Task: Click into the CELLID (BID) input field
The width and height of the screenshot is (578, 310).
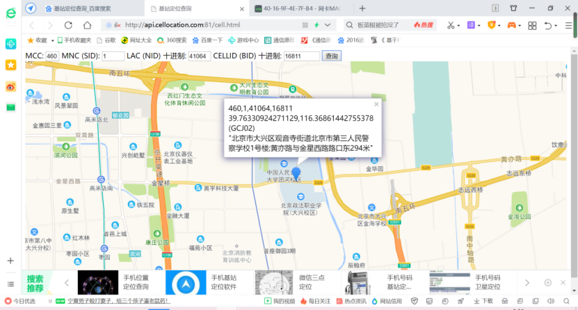Action: (302, 56)
